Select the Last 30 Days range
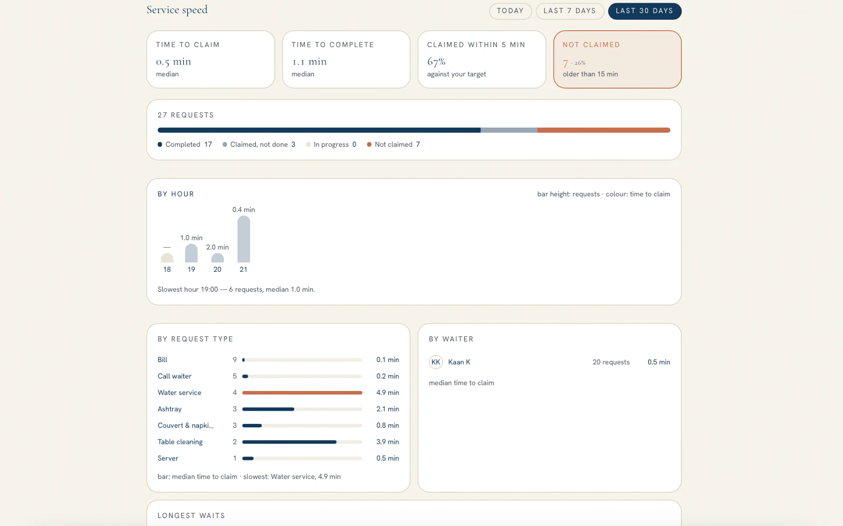843x526 pixels. click(644, 11)
